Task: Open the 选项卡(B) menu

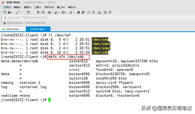Action: coord(49,7)
